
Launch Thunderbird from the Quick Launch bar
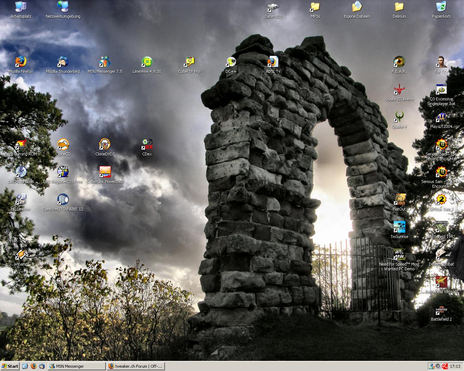click(x=42, y=366)
